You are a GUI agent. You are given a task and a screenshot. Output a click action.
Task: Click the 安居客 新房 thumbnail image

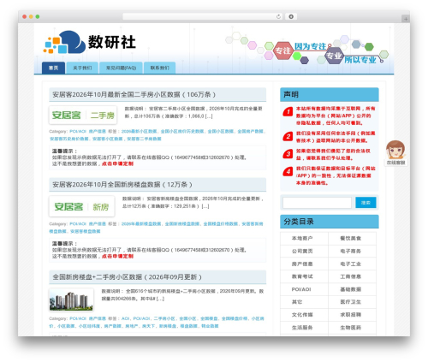point(82,206)
